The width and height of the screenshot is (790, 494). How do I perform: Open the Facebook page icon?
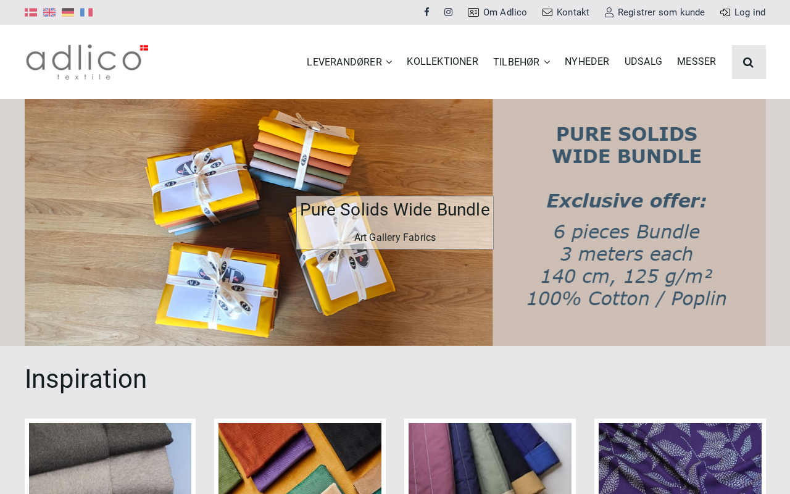pyautogui.click(x=426, y=12)
